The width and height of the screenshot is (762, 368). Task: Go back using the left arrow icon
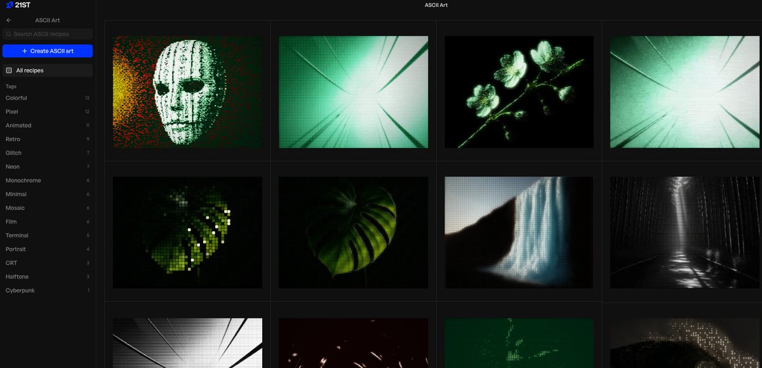click(8, 20)
